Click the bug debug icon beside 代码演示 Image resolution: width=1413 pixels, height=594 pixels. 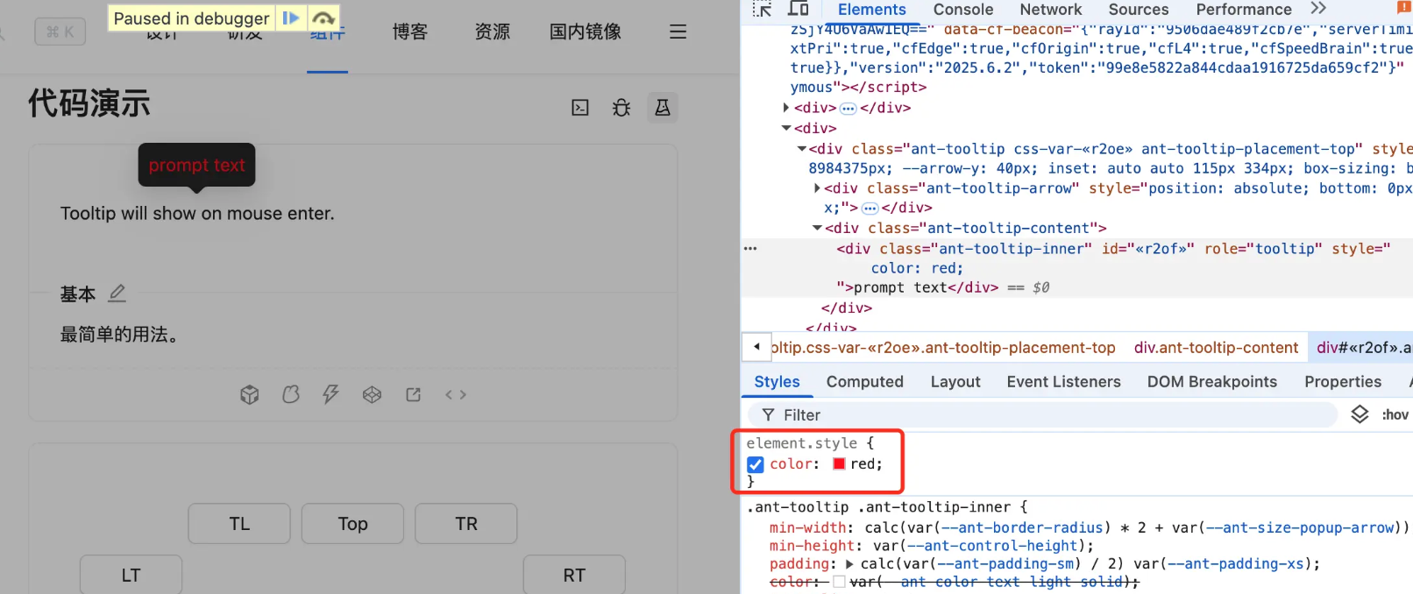click(621, 108)
